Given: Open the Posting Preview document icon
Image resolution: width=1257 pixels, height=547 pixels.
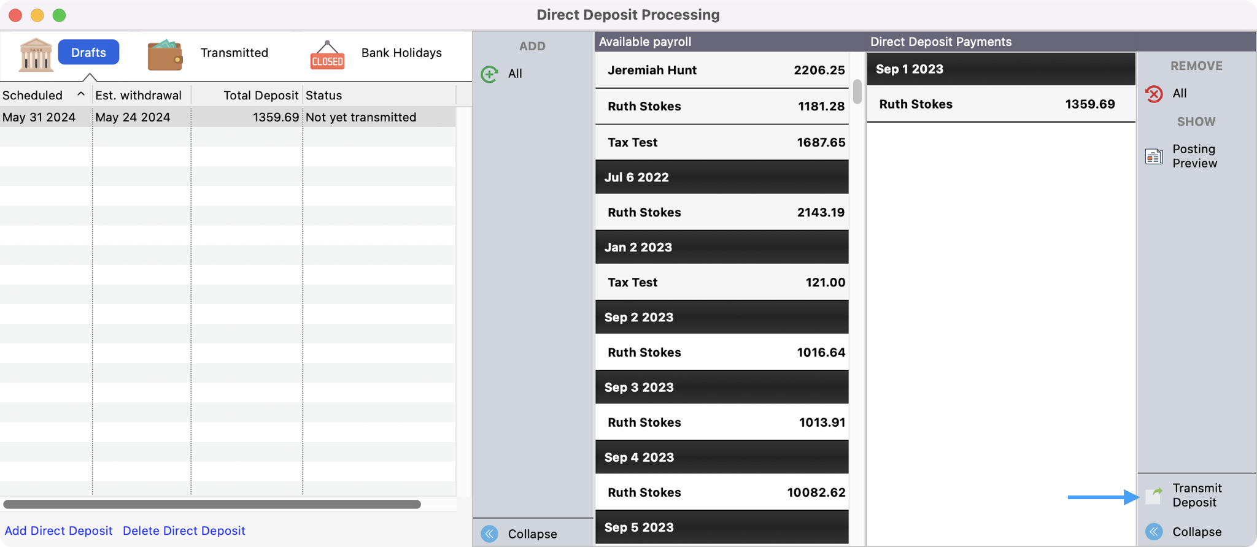Looking at the screenshot, I should click(x=1154, y=156).
